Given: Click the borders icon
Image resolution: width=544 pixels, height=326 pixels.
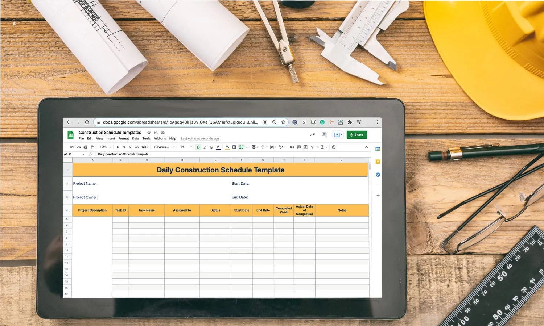Looking at the screenshot, I should pyautogui.click(x=234, y=147).
